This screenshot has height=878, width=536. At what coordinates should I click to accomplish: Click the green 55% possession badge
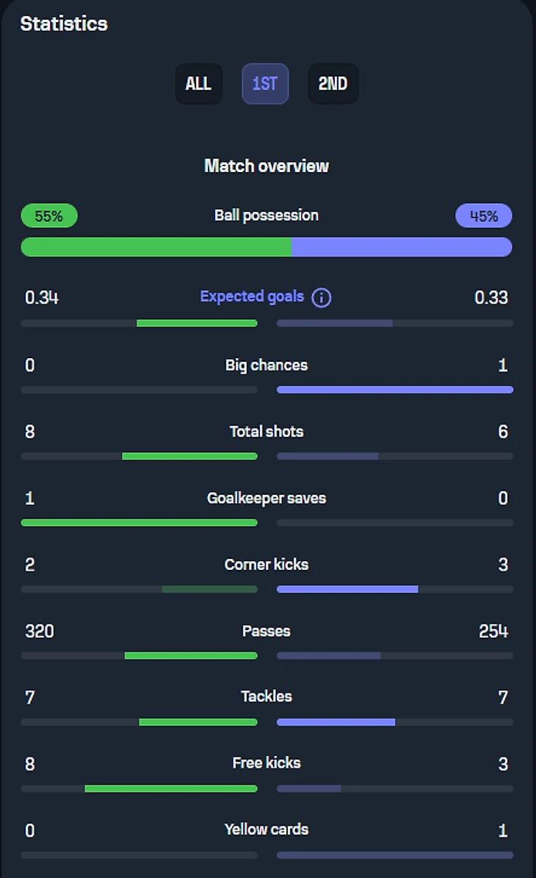[x=48, y=216]
